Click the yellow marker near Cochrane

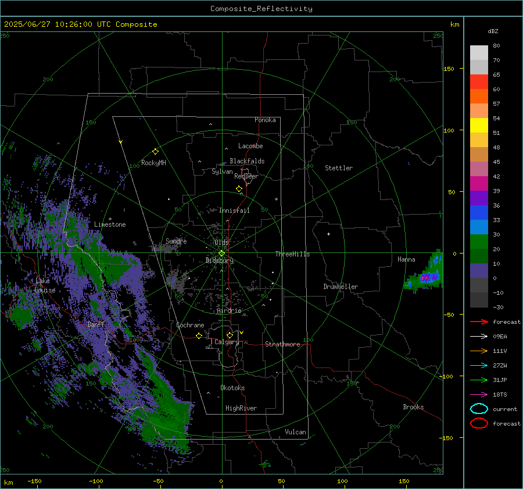[199, 335]
